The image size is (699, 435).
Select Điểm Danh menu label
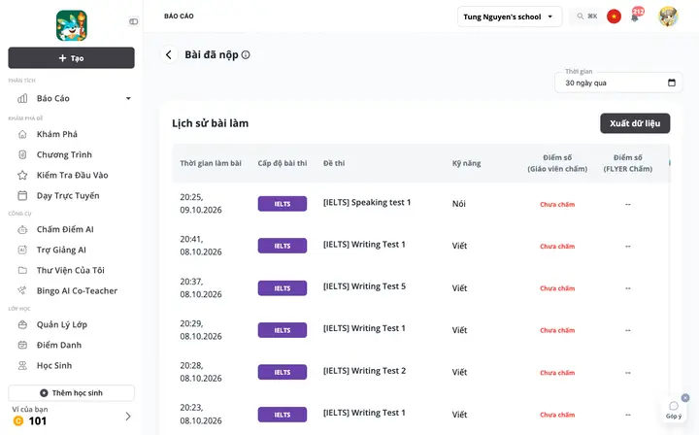(x=59, y=345)
